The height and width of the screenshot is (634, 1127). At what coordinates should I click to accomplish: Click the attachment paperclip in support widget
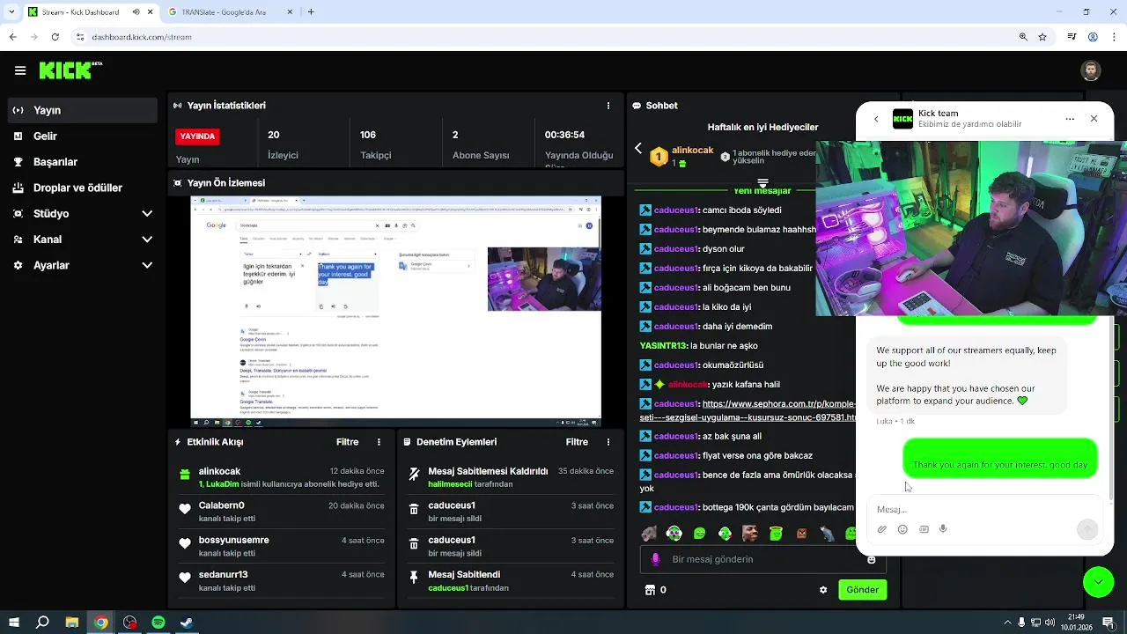pyautogui.click(x=882, y=529)
